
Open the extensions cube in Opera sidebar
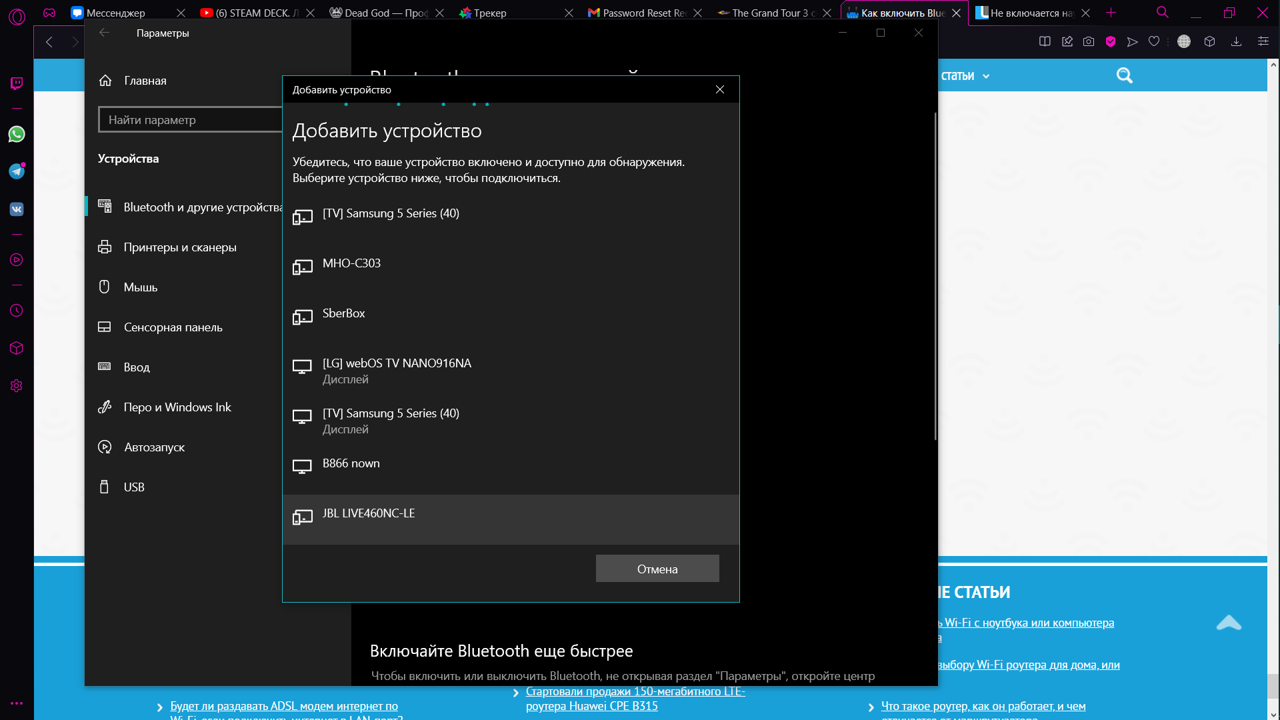pos(17,348)
